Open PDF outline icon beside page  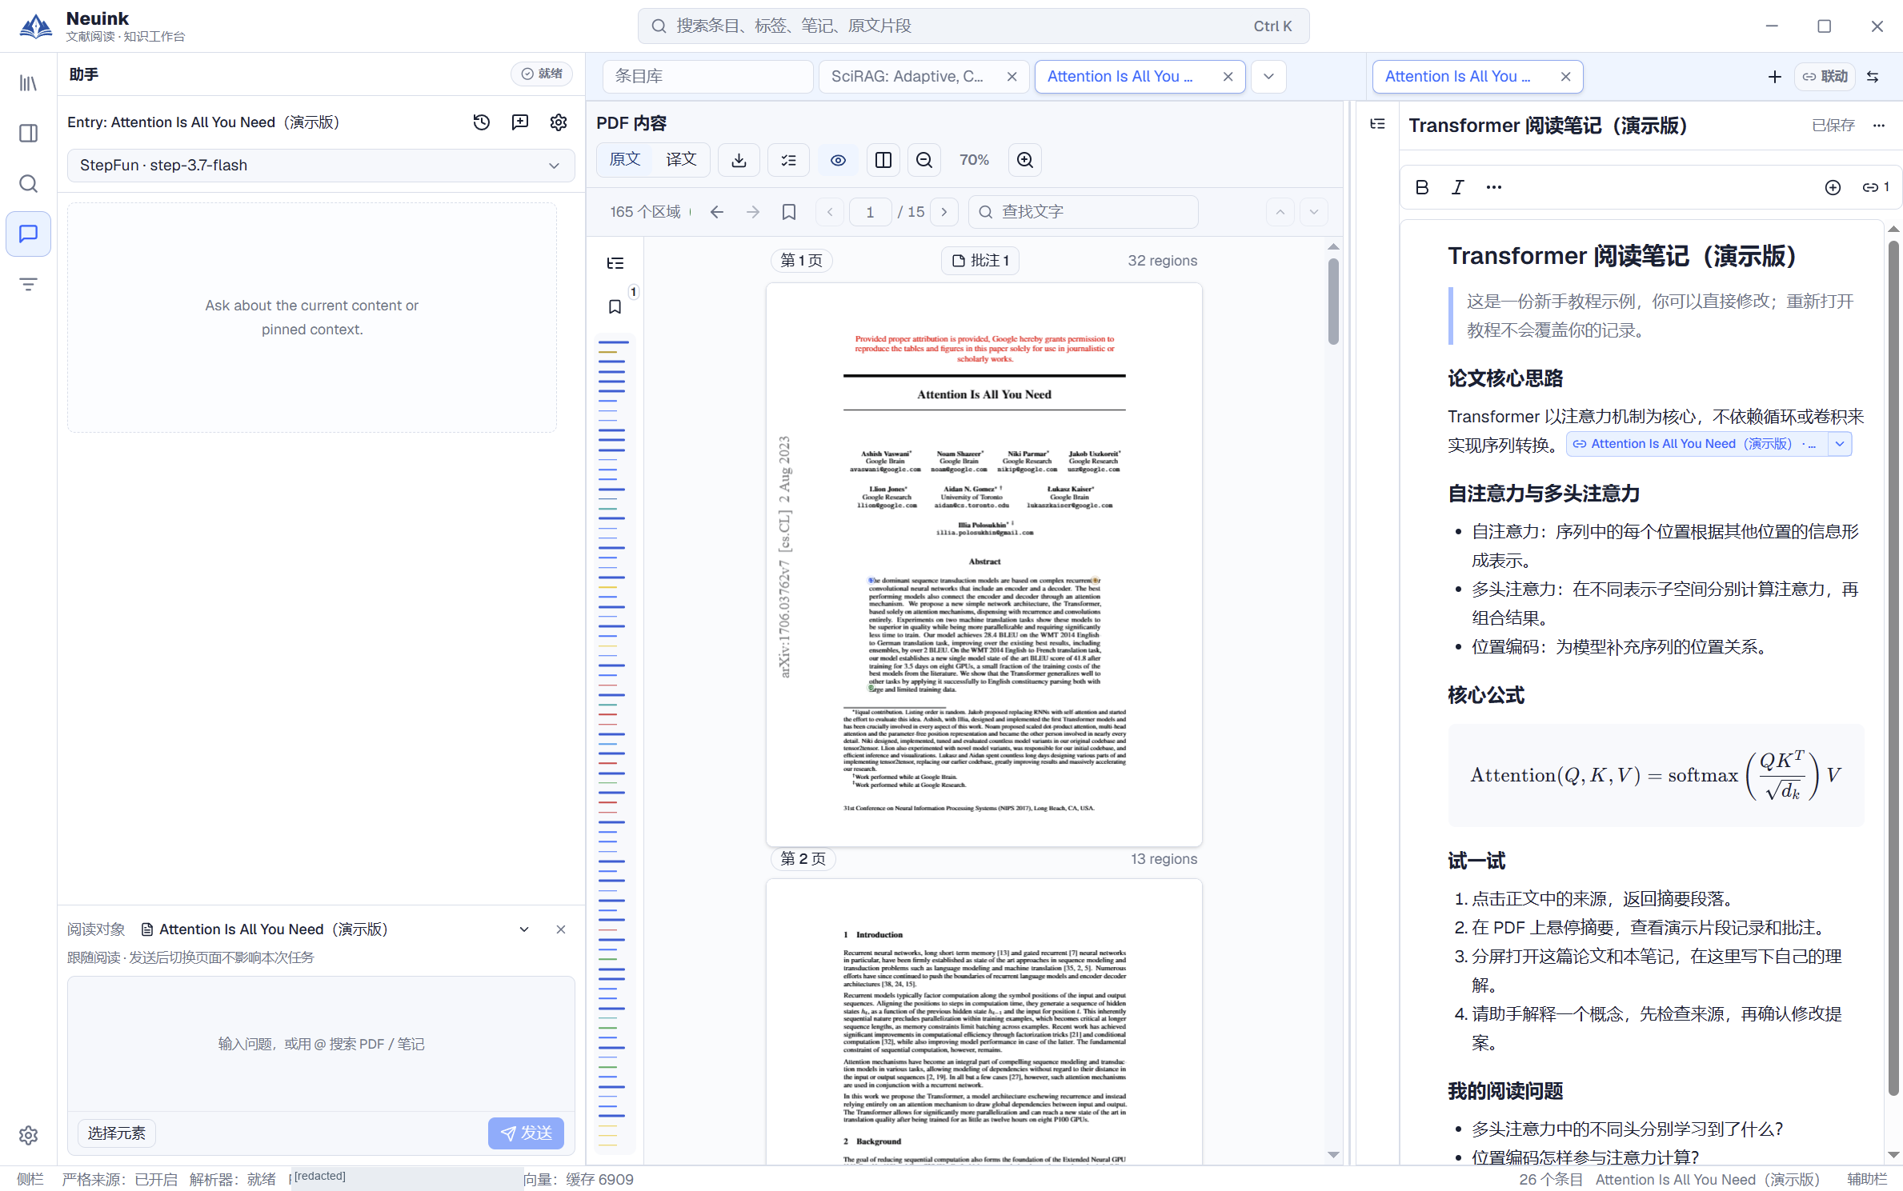click(x=615, y=263)
